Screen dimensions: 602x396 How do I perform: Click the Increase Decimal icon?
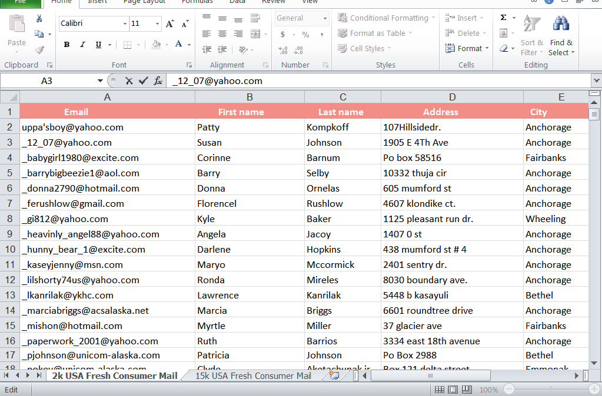pos(283,50)
